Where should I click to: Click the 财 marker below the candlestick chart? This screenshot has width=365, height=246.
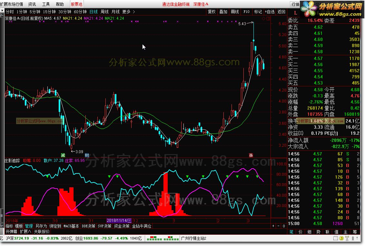pos(87,155)
